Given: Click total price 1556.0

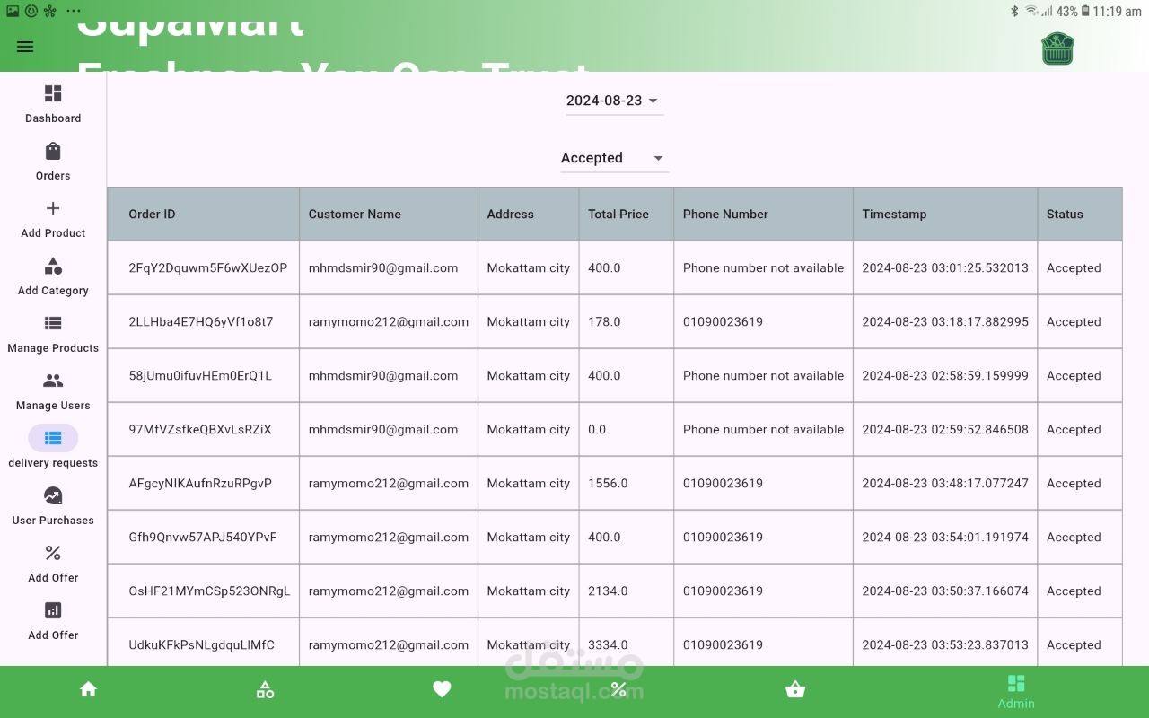Looking at the screenshot, I should pyautogui.click(x=608, y=483).
